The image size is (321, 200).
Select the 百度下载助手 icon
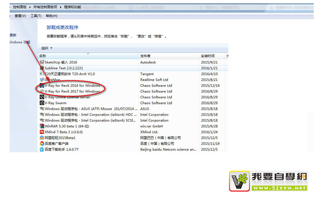tap(42, 149)
